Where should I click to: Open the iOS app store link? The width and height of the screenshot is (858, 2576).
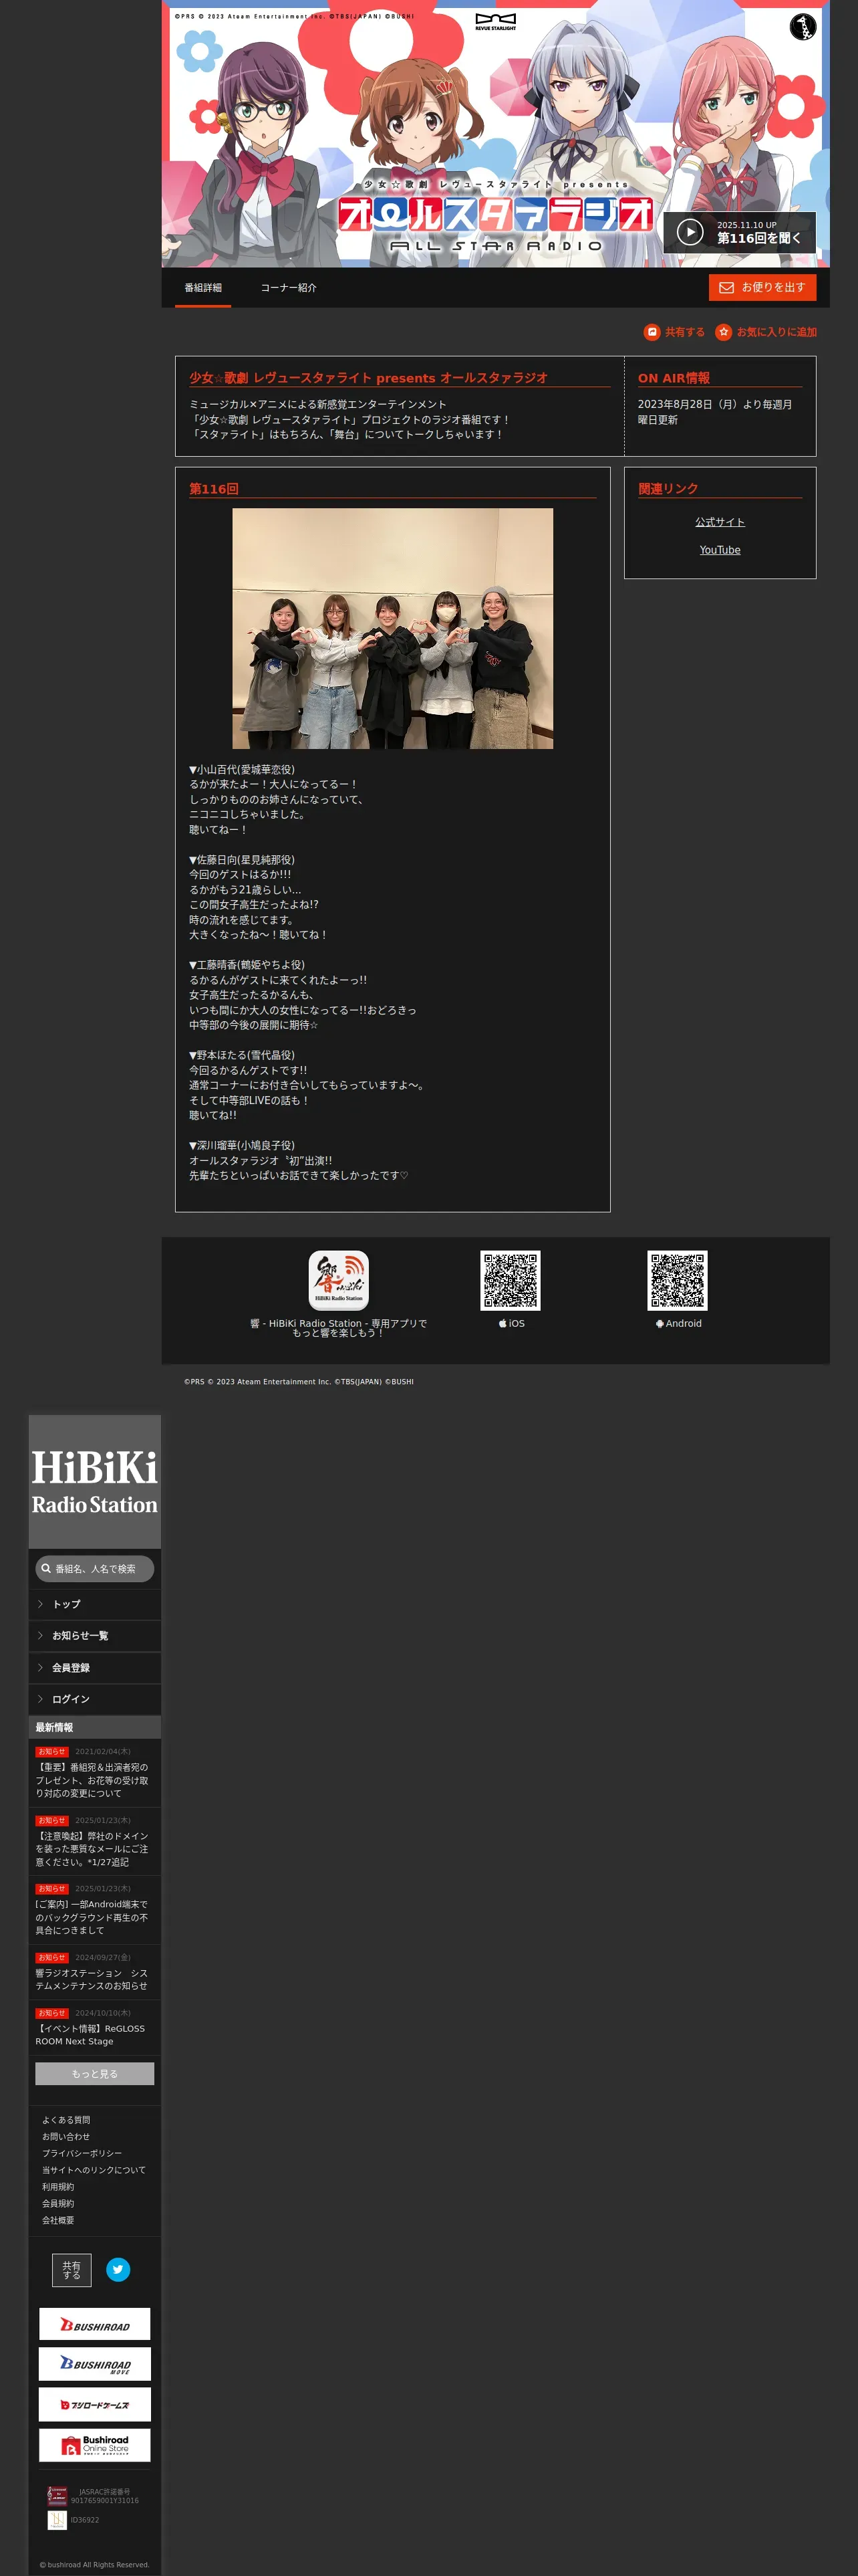pyautogui.click(x=511, y=1323)
